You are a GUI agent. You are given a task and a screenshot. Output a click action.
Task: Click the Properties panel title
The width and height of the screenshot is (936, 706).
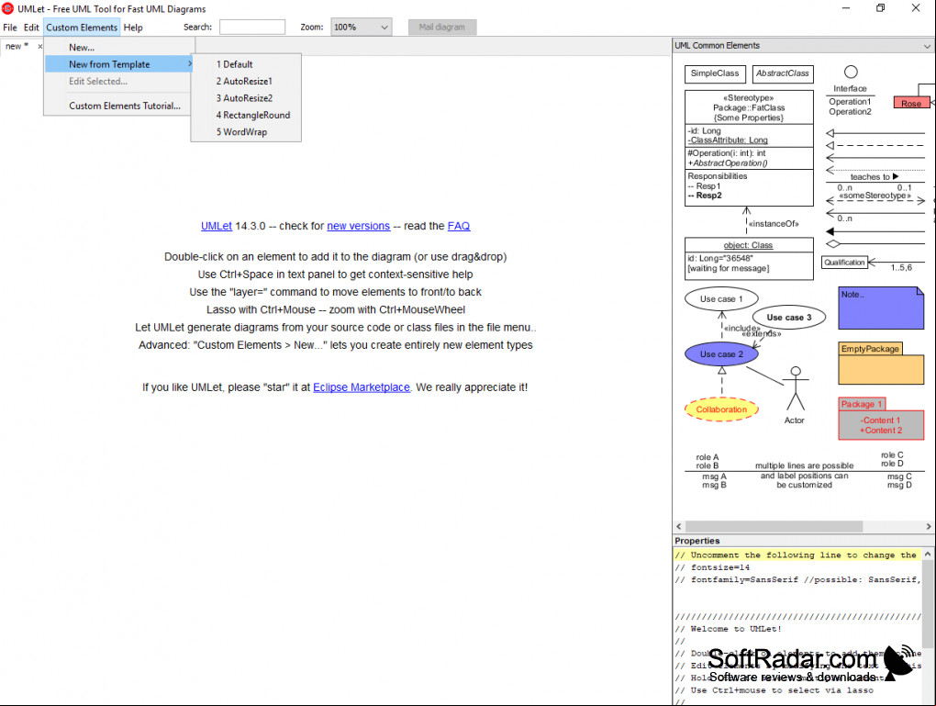click(697, 541)
